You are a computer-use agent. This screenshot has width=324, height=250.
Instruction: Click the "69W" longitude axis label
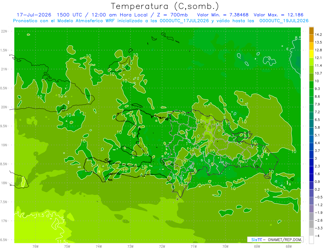pyautogui.click(x=257, y=246)
